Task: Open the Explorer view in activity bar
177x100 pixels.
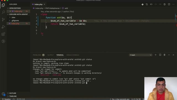Action: pyautogui.click(x=3, y=5)
